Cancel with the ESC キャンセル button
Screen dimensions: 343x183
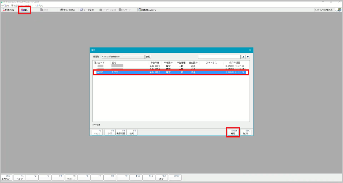pos(246,132)
